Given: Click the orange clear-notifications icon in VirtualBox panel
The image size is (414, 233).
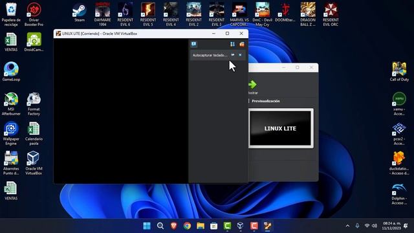Looking at the screenshot, I should click(241, 45).
